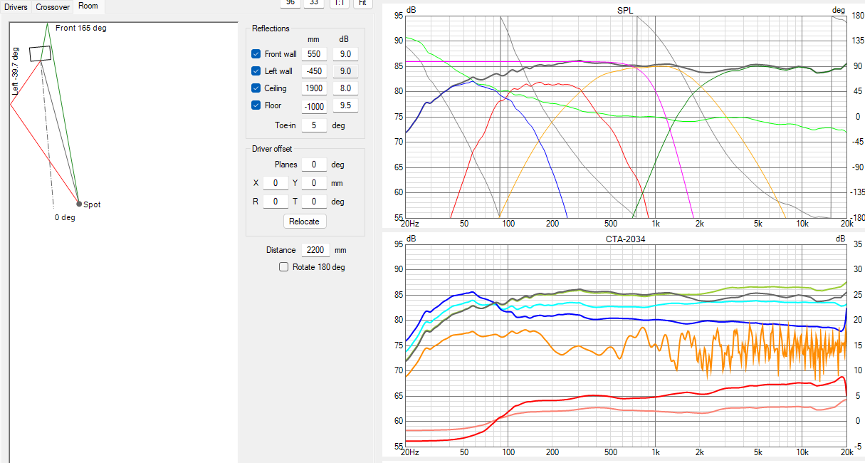Click the 'Left -39.7 deg' label
Image resolution: width=865 pixels, height=463 pixels.
click(15, 71)
